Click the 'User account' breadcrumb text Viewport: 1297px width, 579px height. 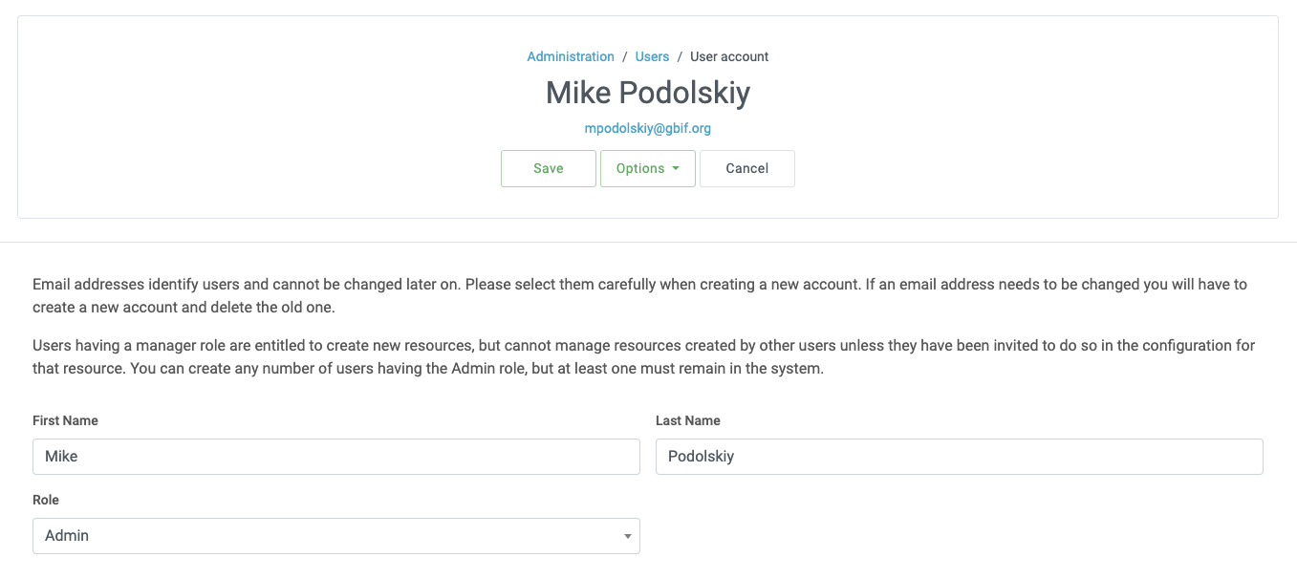coord(729,56)
